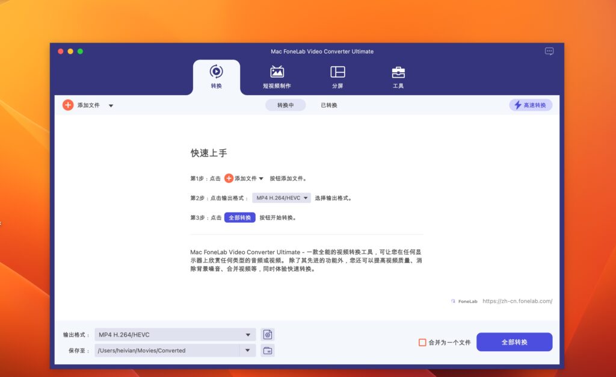The width and height of the screenshot is (616, 377).
Task: Open the MP4 H.264/HEVC format dropdown
Action: pos(281,198)
